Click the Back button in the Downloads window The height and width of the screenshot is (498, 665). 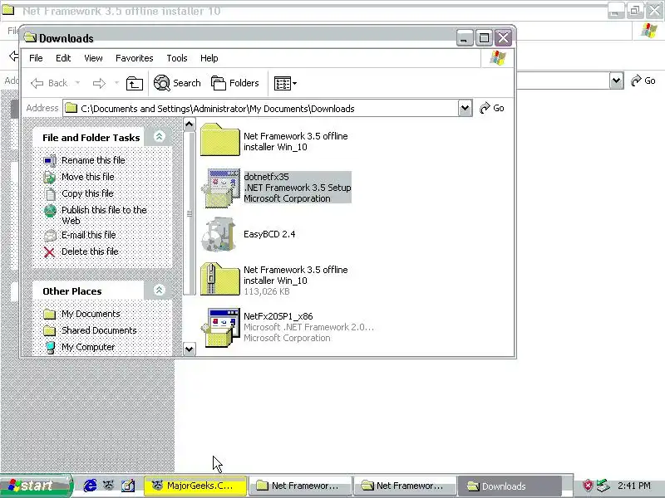click(49, 83)
